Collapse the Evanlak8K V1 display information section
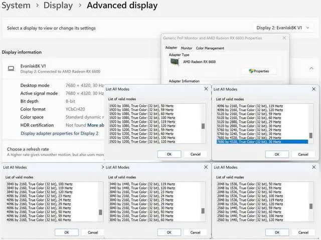 point(310,68)
